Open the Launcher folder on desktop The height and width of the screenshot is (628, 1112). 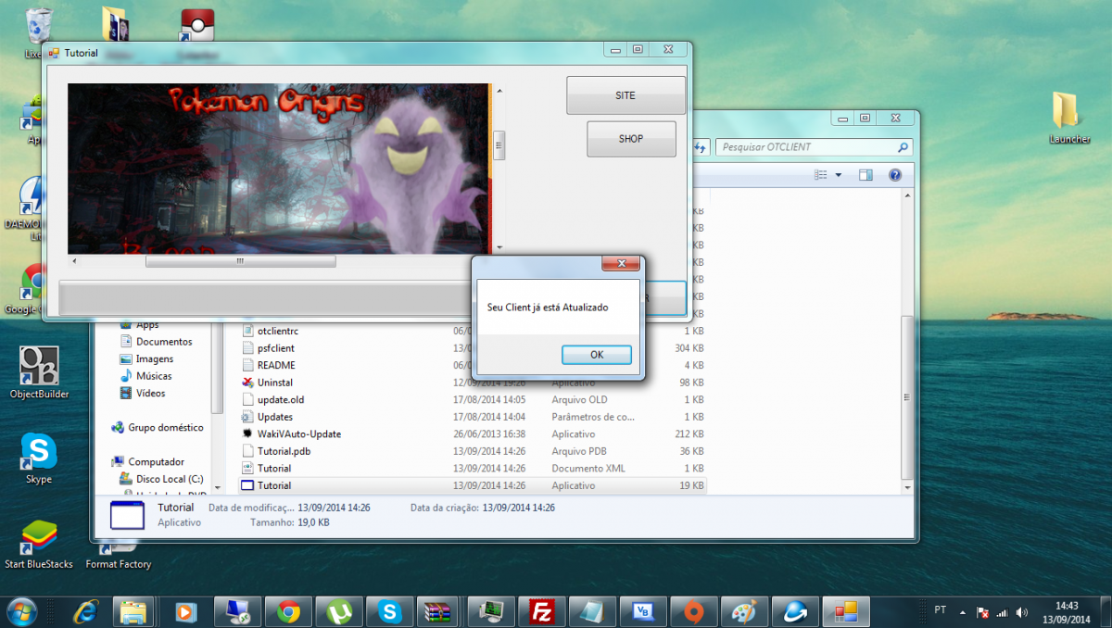[1069, 118]
